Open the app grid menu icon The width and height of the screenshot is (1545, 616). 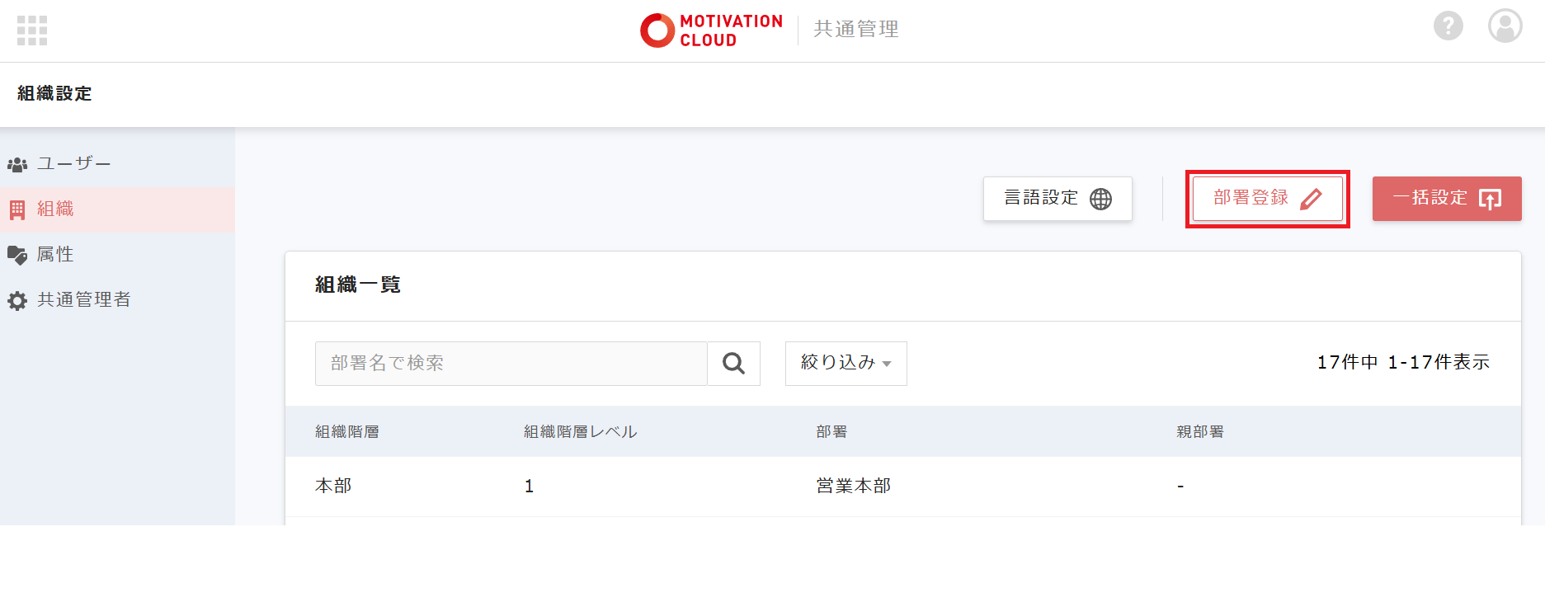[32, 31]
